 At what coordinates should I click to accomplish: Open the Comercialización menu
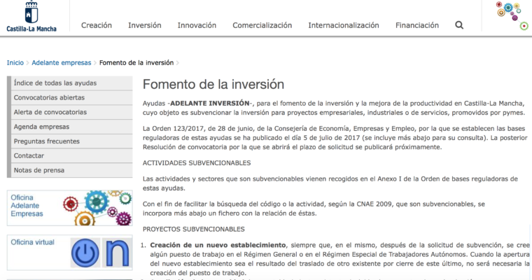pyautogui.click(x=262, y=25)
